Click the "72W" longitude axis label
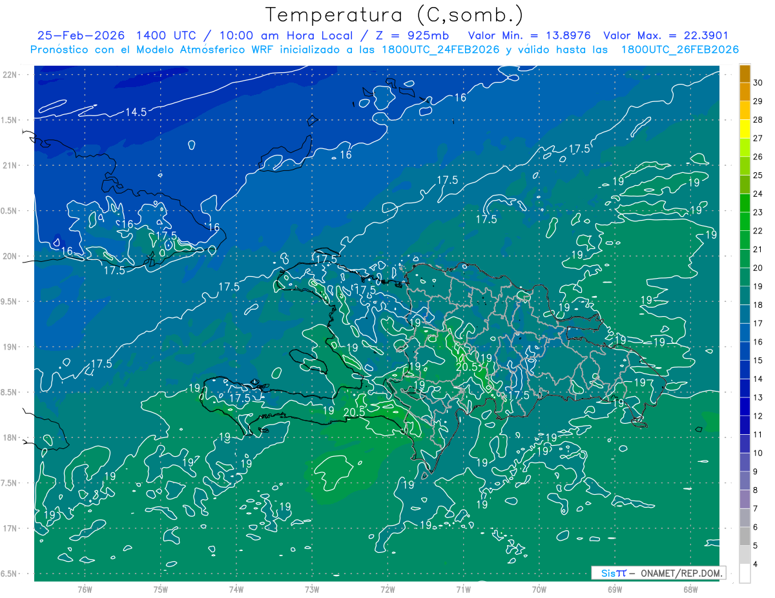775x598 pixels. pos(387,589)
